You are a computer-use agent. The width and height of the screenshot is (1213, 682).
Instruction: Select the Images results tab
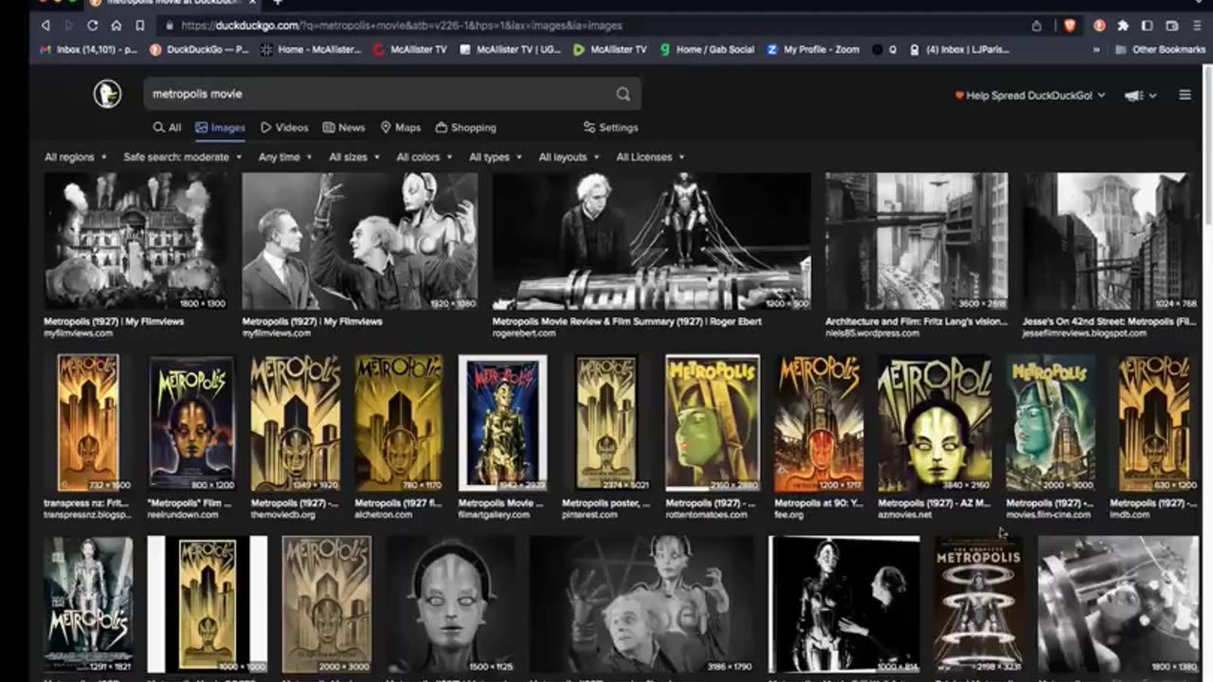[x=220, y=127]
